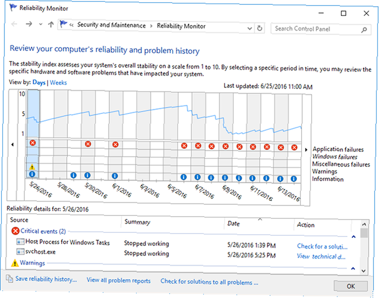Select the application failure icon for 5/30/2016
Image resolution: width=379 pixels, height=298 pixels.
pyautogui.click(x=88, y=144)
